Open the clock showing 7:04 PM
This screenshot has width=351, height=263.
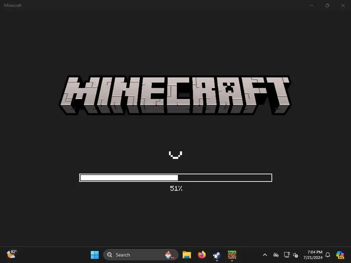(x=313, y=255)
